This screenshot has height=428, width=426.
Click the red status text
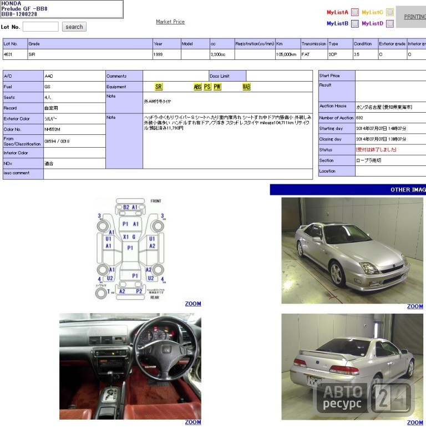[x=376, y=149]
